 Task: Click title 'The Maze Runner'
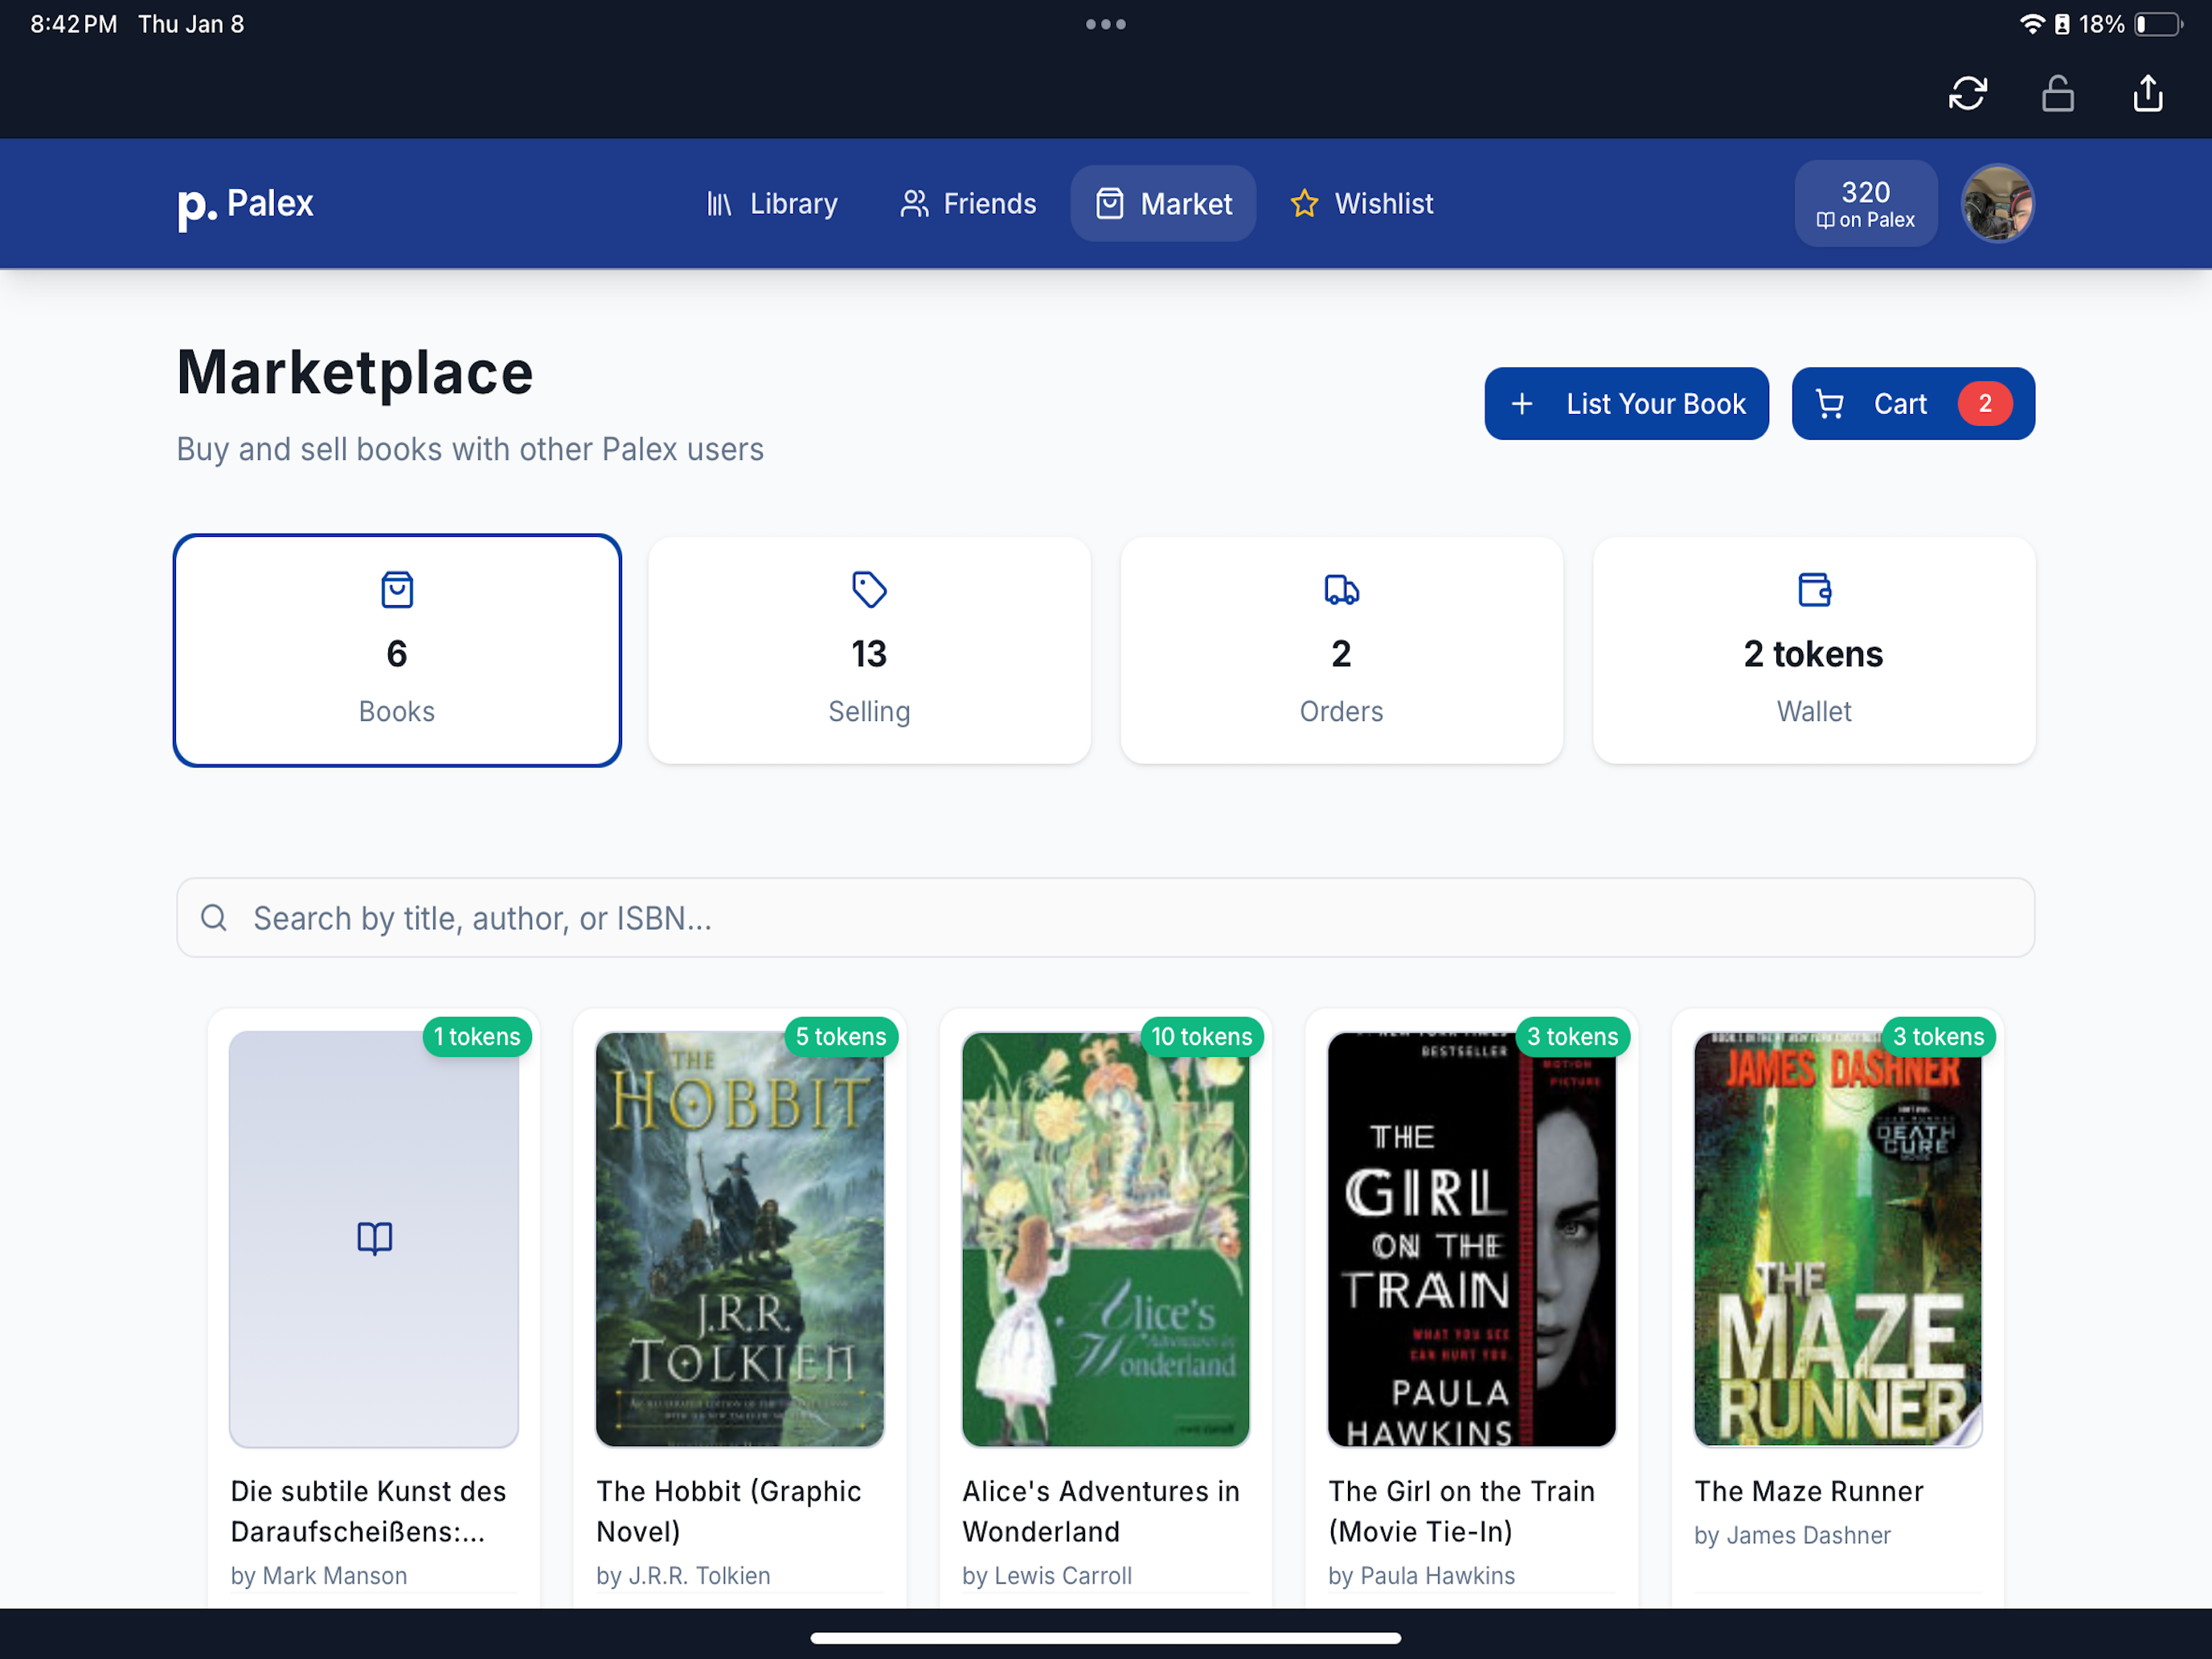pyautogui.click(x=1809, y=1491)
